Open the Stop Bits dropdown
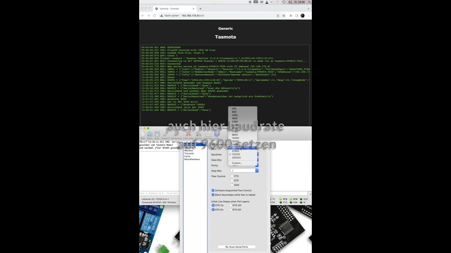Viewport: 451px width, 253px height. click(245, 170)
